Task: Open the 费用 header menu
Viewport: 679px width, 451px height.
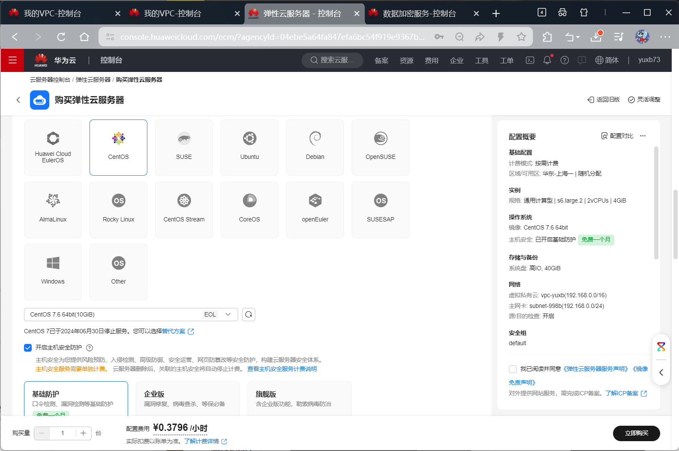Action: (x=431, y=60)
